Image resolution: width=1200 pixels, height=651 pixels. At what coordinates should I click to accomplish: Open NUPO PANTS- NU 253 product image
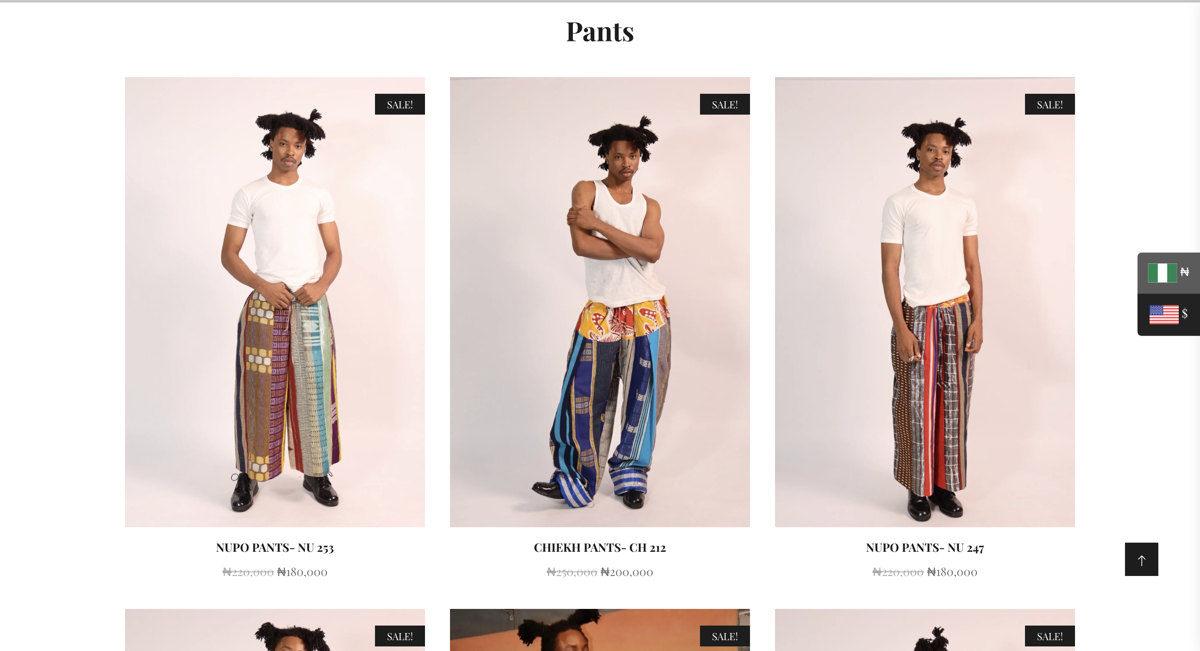(x=275, y=302)
